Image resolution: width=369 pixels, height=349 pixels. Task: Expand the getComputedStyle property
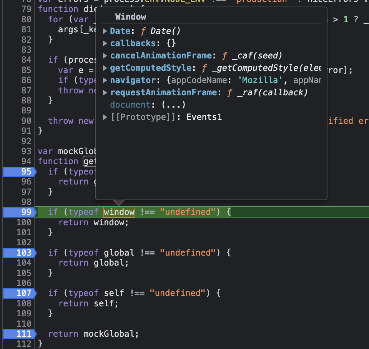click(105, 68)
